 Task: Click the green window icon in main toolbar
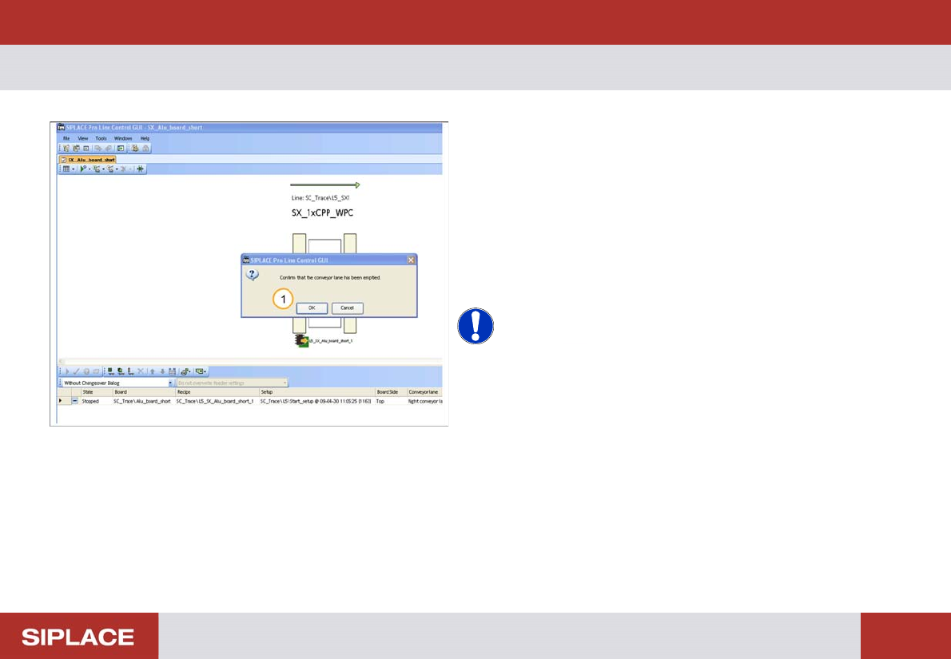[120, 148]
